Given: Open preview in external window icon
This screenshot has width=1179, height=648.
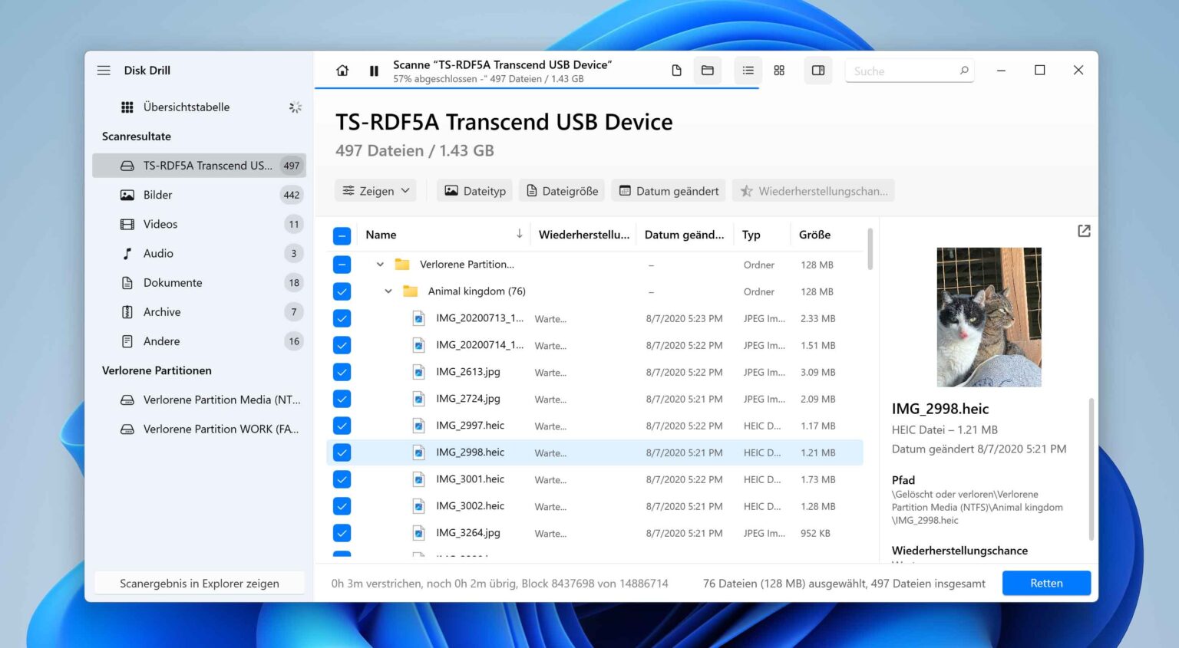Looking at the screenshot, I should point(1084,231).
